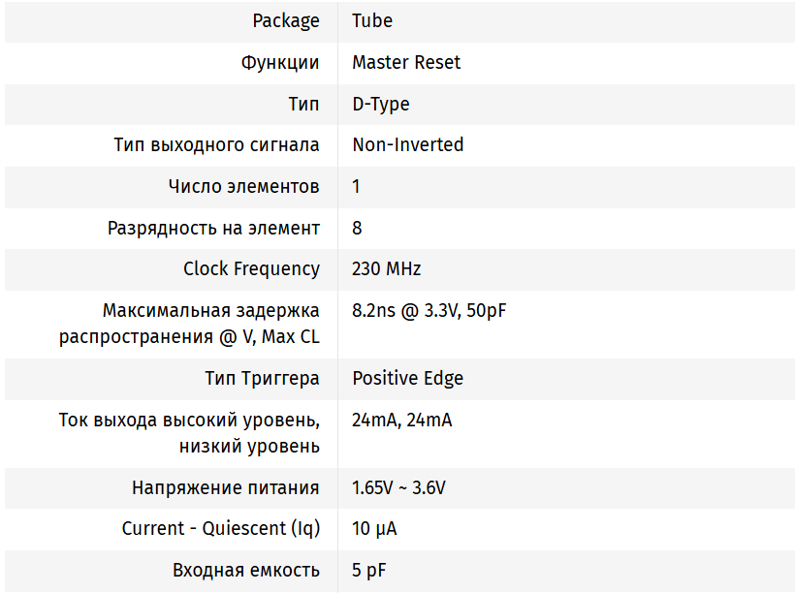Image resolution: width=795 pixels, height=593 pixels.
Task: Click the "Максимальная задержка распространения" label
Action: tap(189, 324)
